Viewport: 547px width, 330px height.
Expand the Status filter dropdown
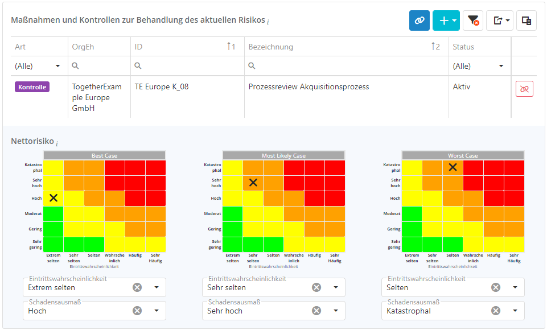(501, 66)
